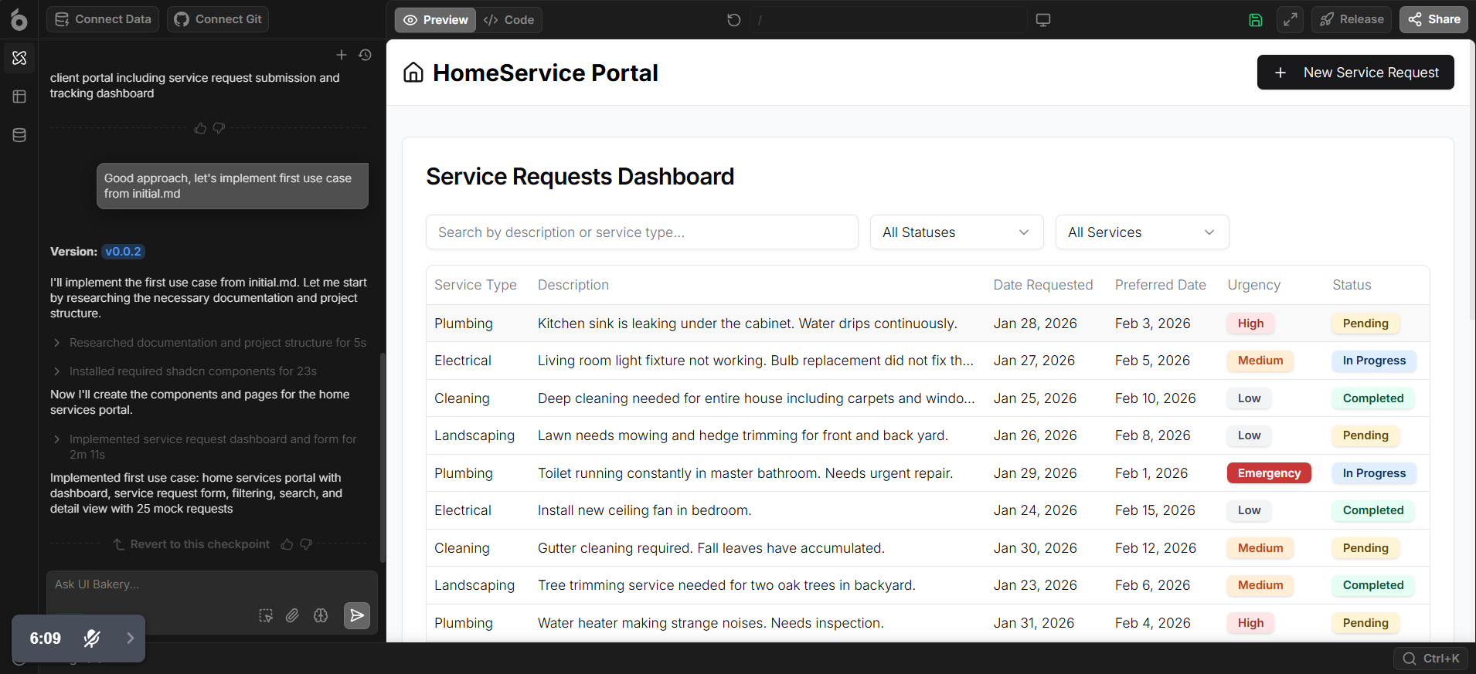The height and width of the screenshot is (674, 1476).
Task: Open the database sidebar icon
Action: 19,135
